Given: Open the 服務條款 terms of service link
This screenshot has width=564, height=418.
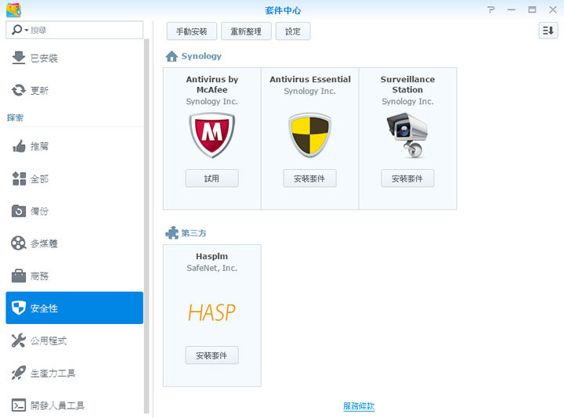Looking at the screenshot, I should (359, 406).
